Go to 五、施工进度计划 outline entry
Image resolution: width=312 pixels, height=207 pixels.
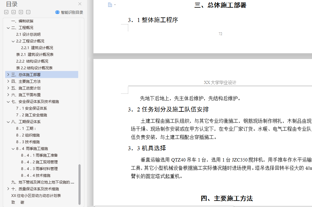coord(26,88)
